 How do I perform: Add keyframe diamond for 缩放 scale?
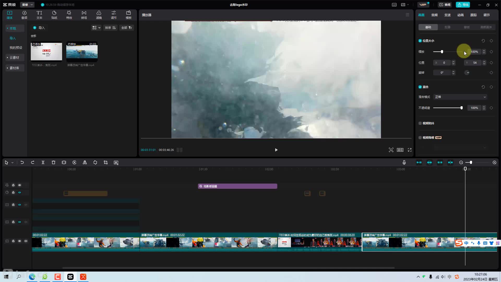[x=491, y=52]
